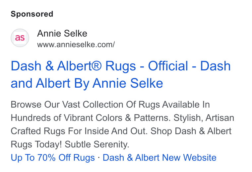Click 'New Website' in the second sitelink
This screenshot has width=252, height=172.
coord(189,157)
